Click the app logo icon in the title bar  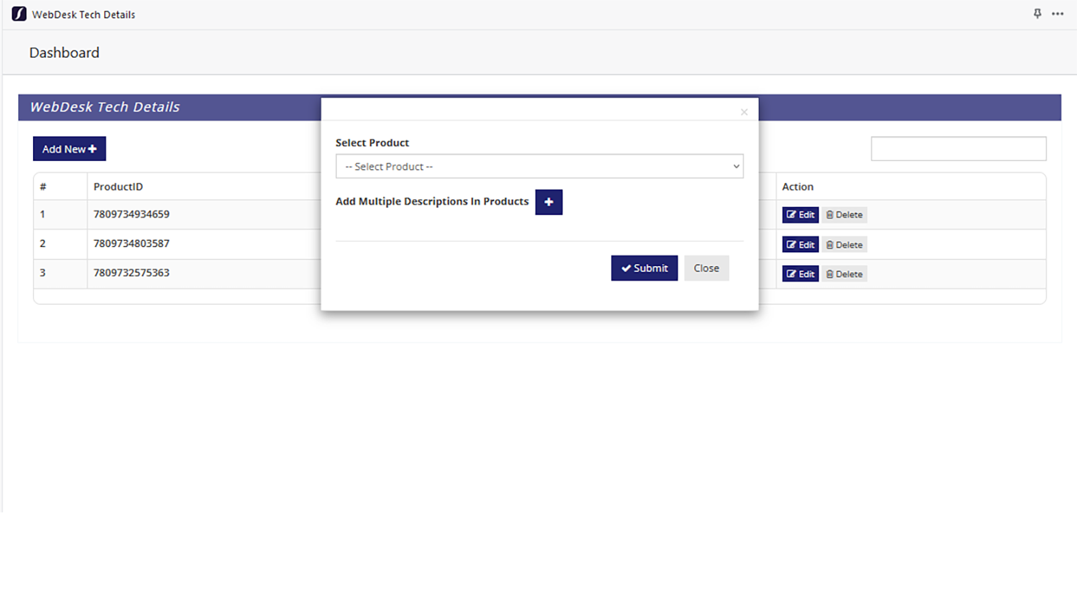point(19,14)
